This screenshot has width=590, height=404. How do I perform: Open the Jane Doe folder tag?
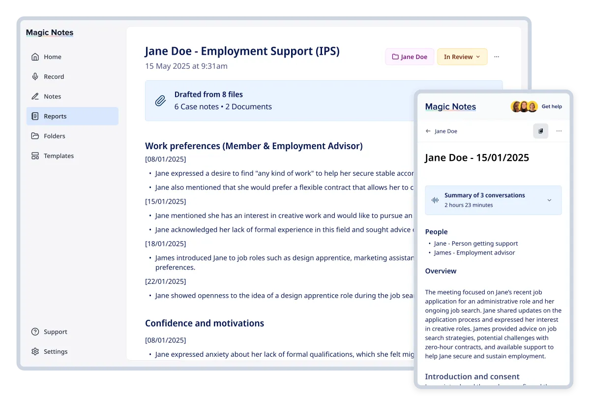(410, 57)
